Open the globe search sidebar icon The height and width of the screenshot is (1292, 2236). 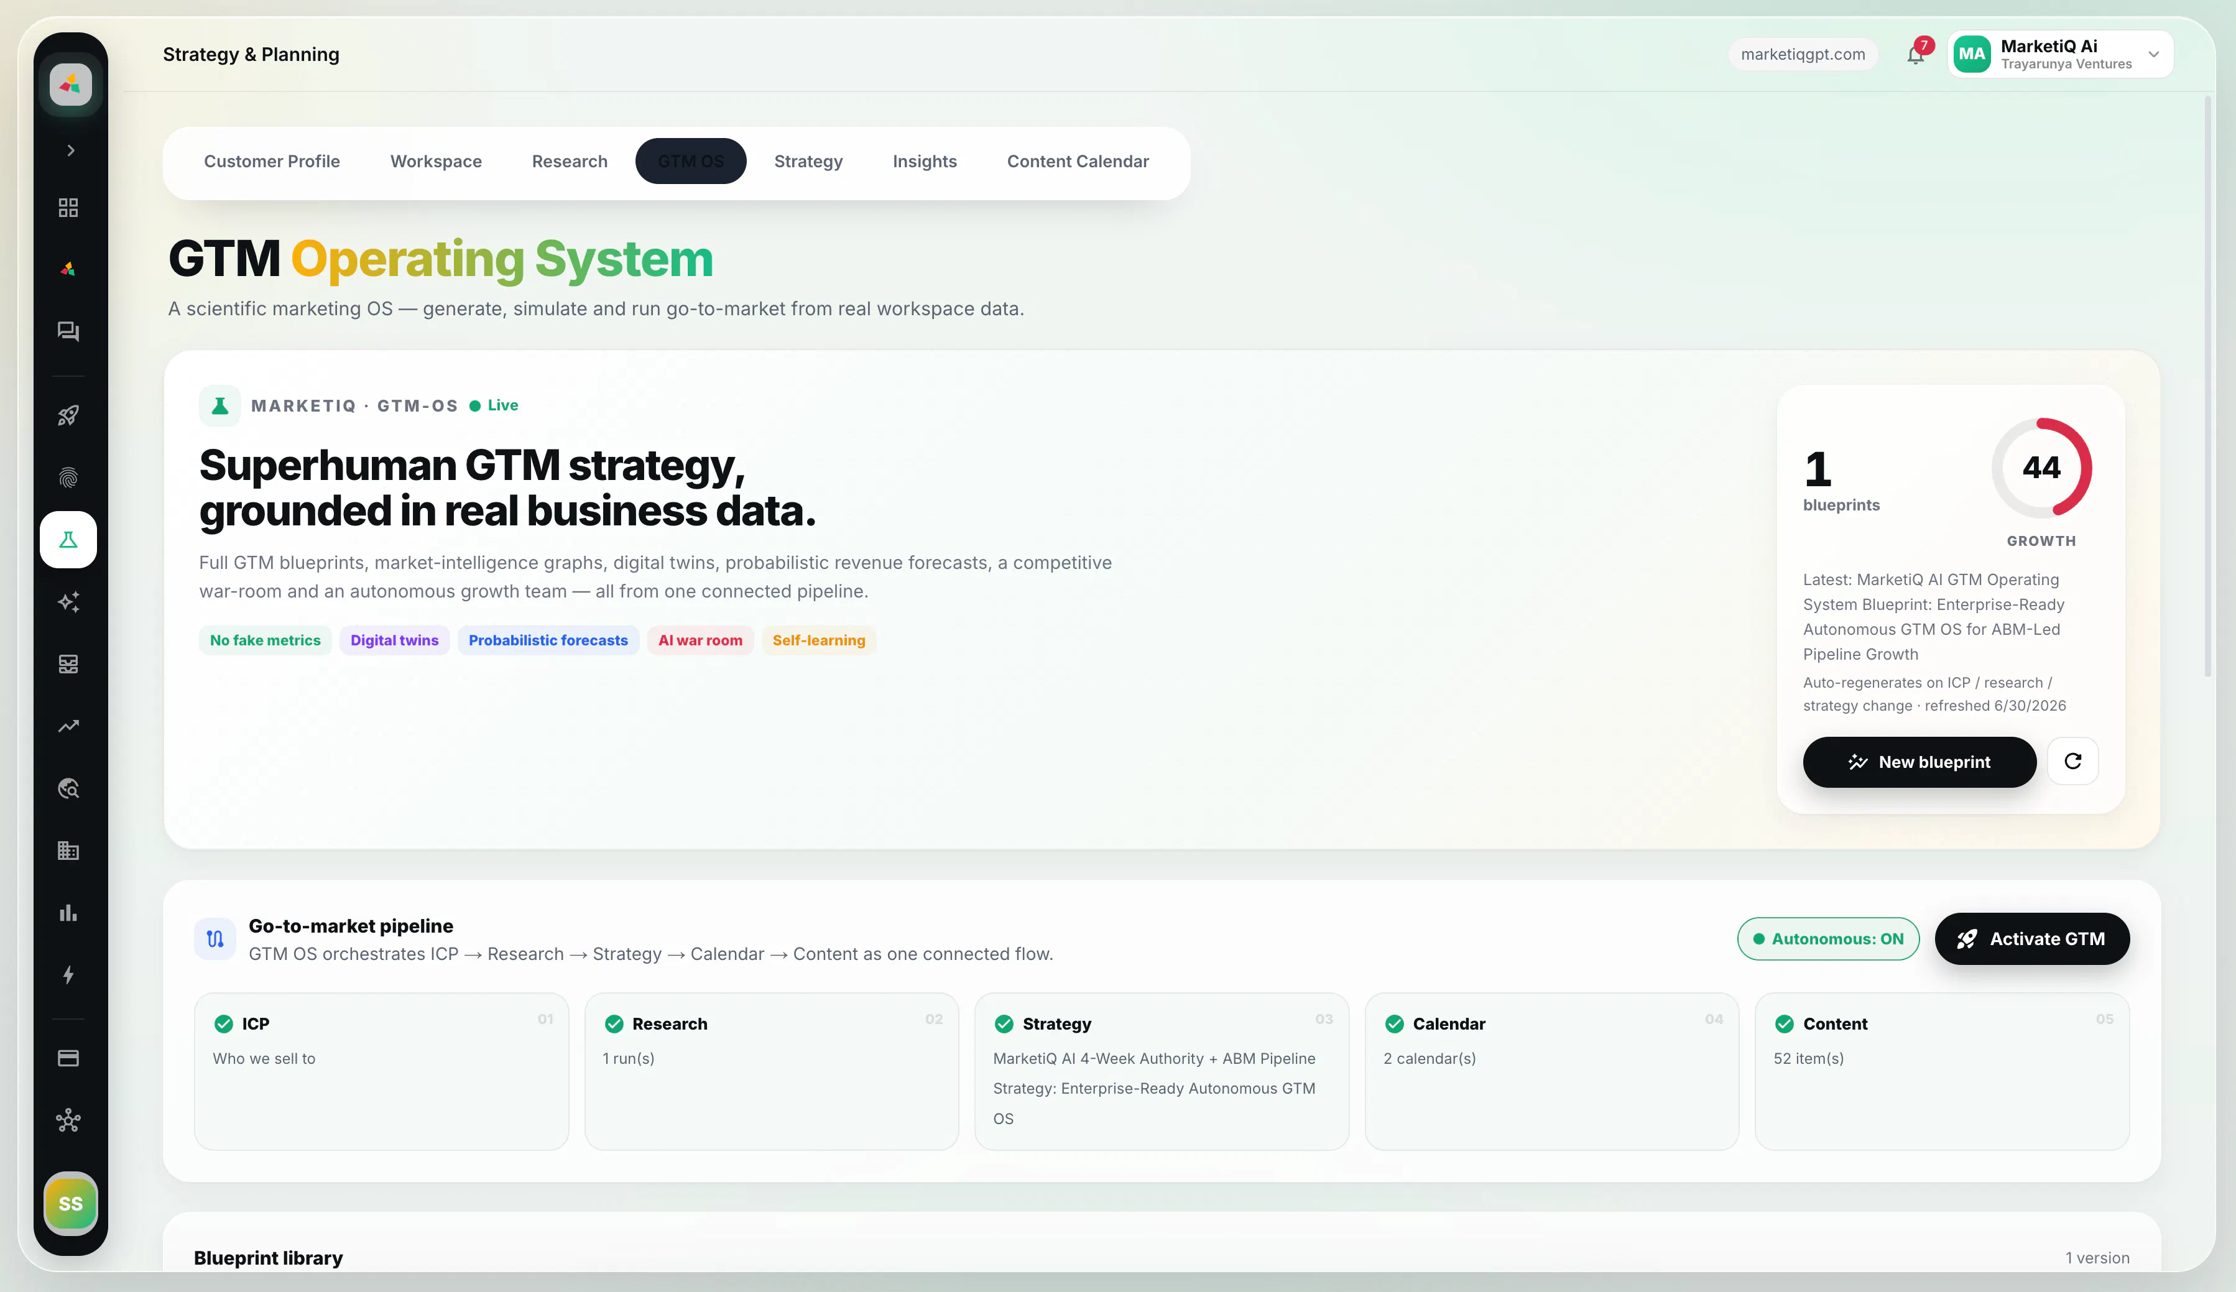pyautogui.click(x=68, y=788)
